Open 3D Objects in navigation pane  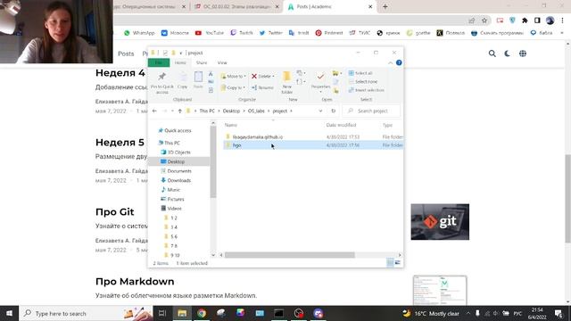pos(176,152)
